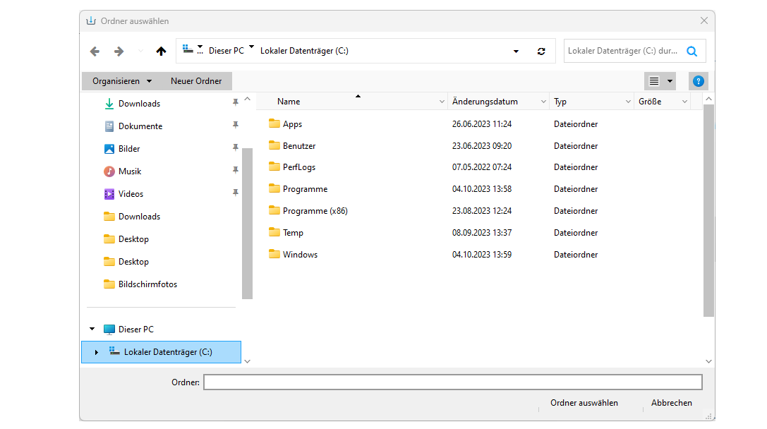Open help via the question mark icon
The height and width of the screenshot is (429, 767).
pos(699,81)
